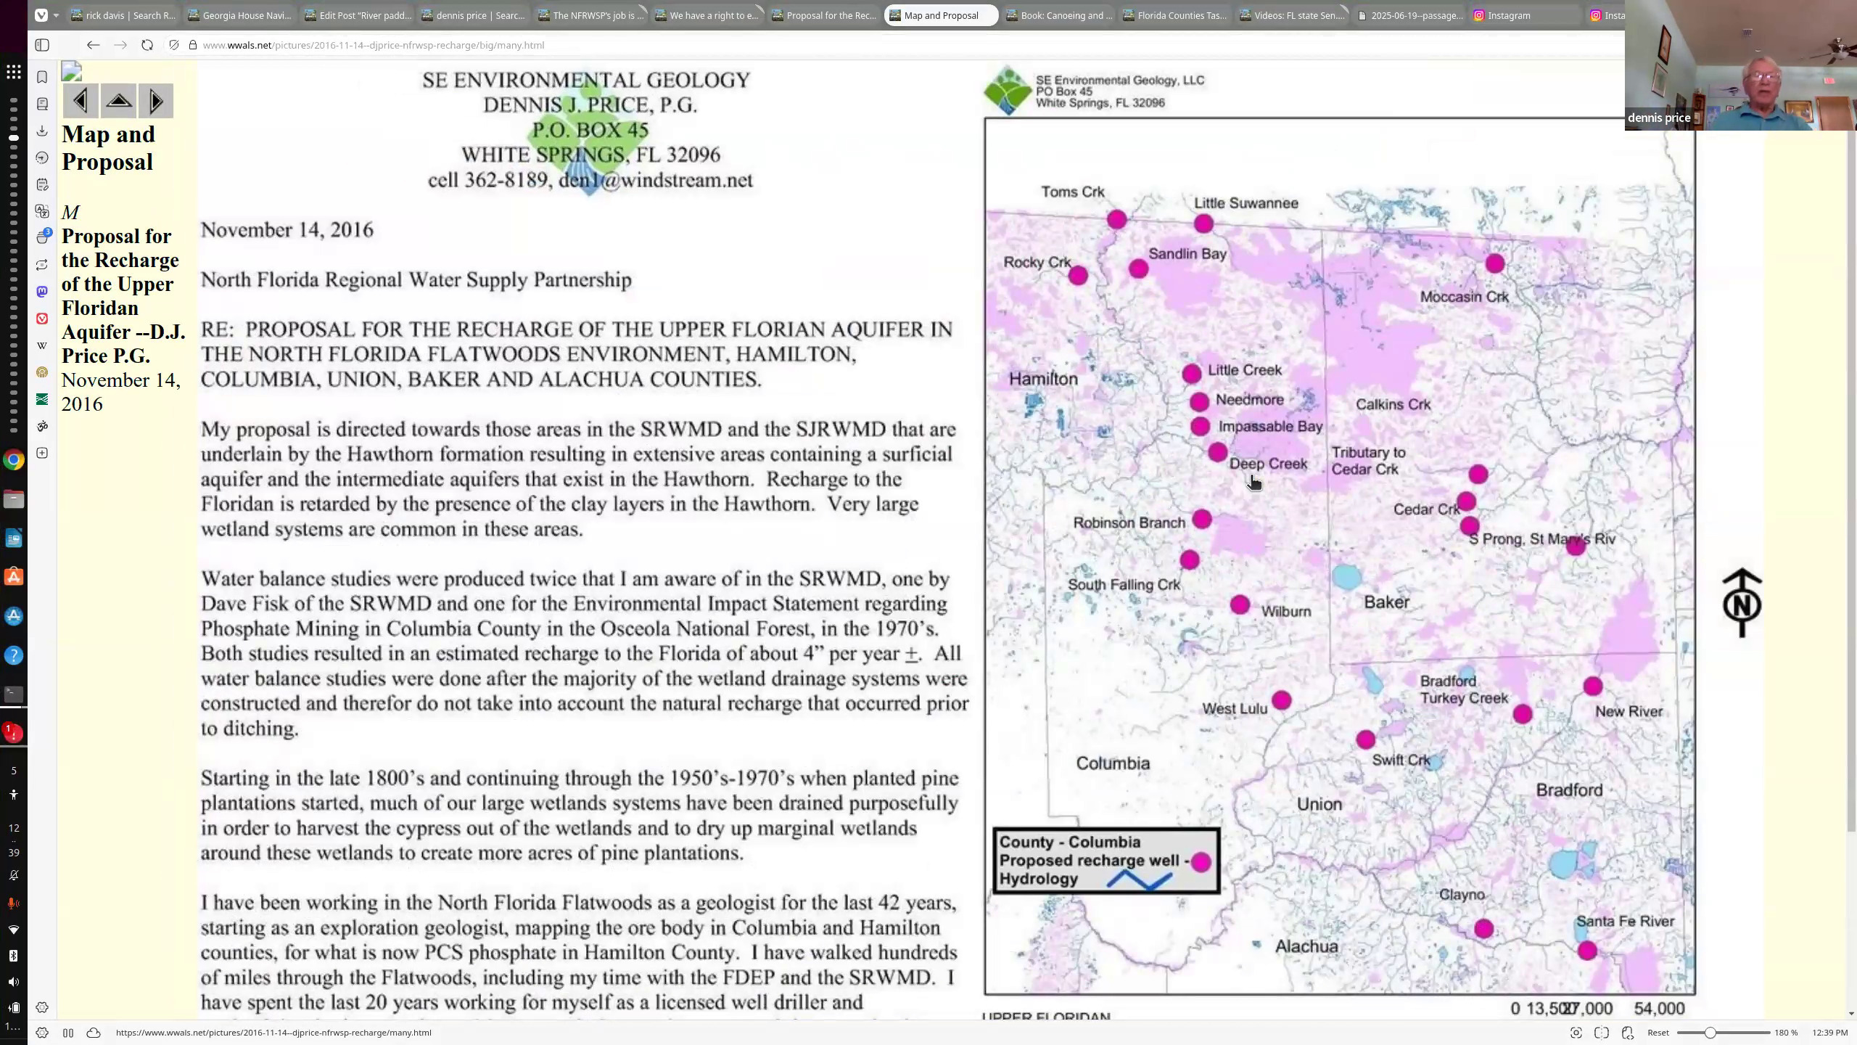
Task: Switch to 'Videos: FL state Sen...' tab
Action: coord(1292,15)
